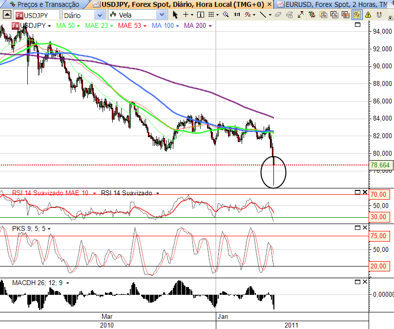Click the Jan label on time axis
Viewport: 394px width, 329px height.
(223, 316)
